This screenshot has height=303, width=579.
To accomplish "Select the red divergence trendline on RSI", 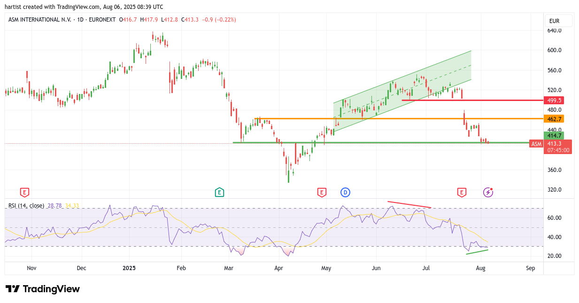I will pyautogui.click(x=409, y=204).
